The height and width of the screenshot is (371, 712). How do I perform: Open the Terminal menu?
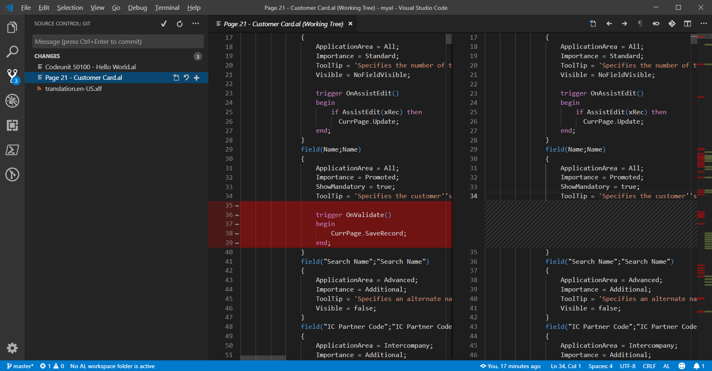(x=167, y=7)
